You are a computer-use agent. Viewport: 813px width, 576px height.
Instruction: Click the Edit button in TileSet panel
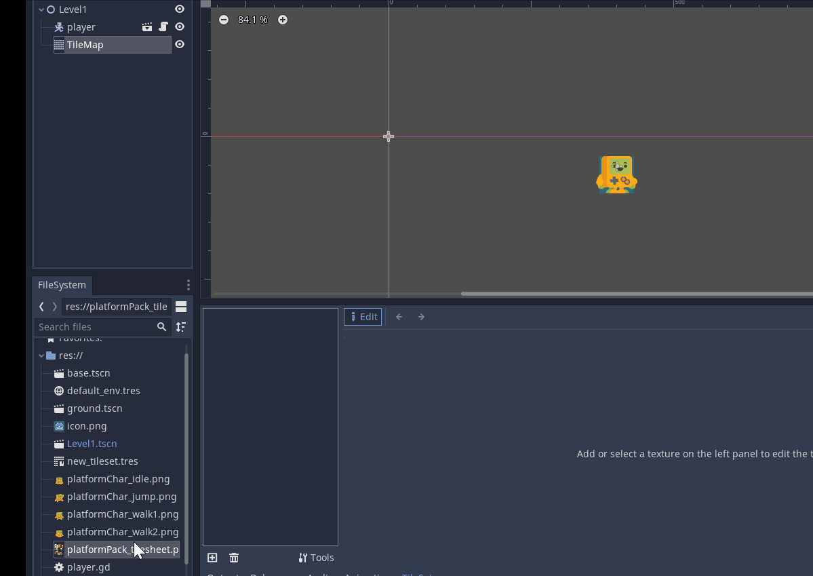click(363, 317)
